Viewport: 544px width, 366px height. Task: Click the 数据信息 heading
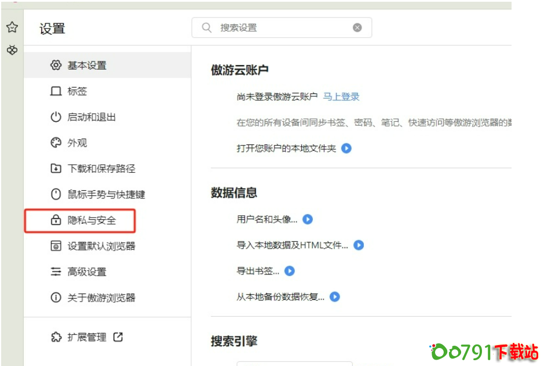pyautogui.click(x=234, y=193)
